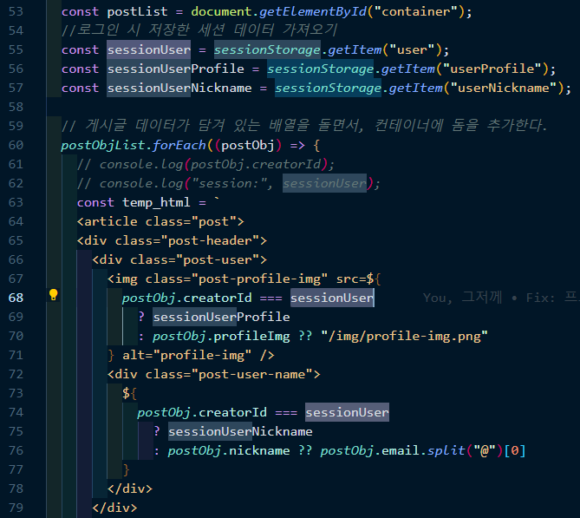Screen dimensions: 580x518
Task: Click postObjList on line 60
Action: [103, 145]
